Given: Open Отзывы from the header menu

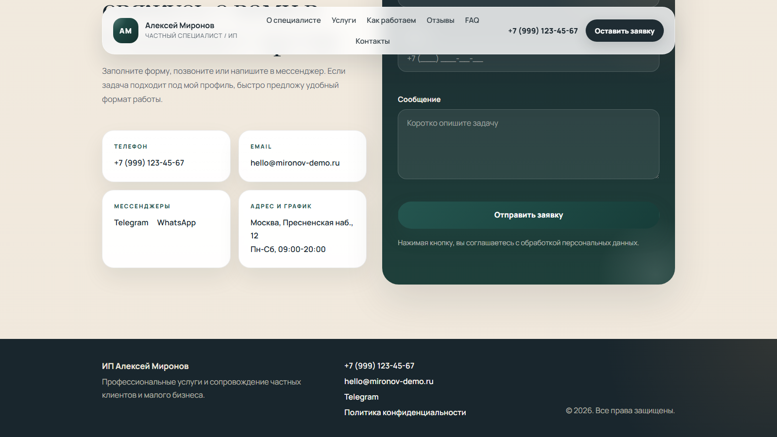Looking at the screenshot, I should click(x=440, y=20).
